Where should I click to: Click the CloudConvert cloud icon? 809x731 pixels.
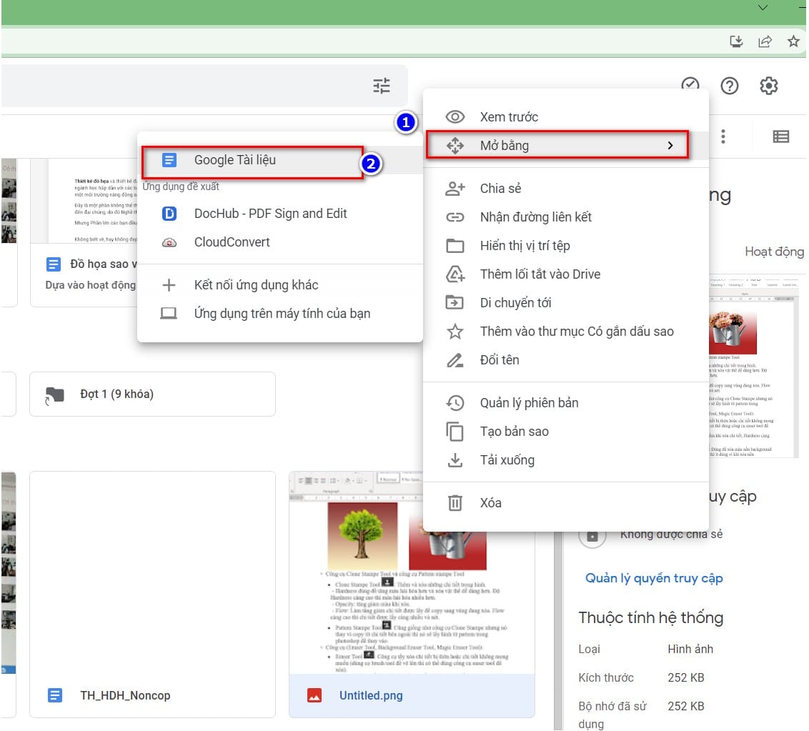point(169,242)
